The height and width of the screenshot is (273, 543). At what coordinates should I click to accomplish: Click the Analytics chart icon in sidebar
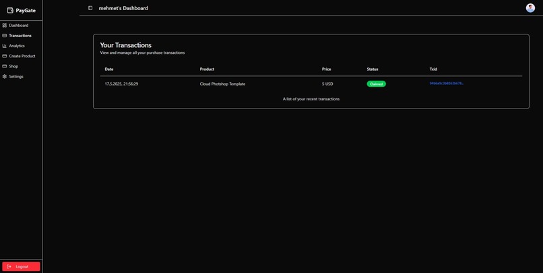click(x=5, y=46)
